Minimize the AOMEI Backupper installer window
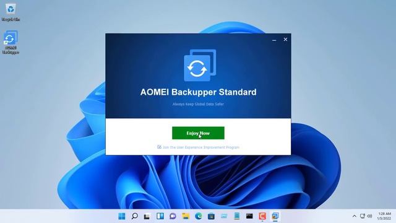Screen dimensions: 396x223 (x=274, y=40)
